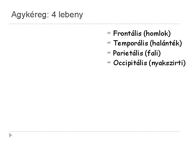Image resolution: width=189 pixels, height=142 pixels.
Task: Click the dashed divider line under the title
Action: [x=94, y=24]
